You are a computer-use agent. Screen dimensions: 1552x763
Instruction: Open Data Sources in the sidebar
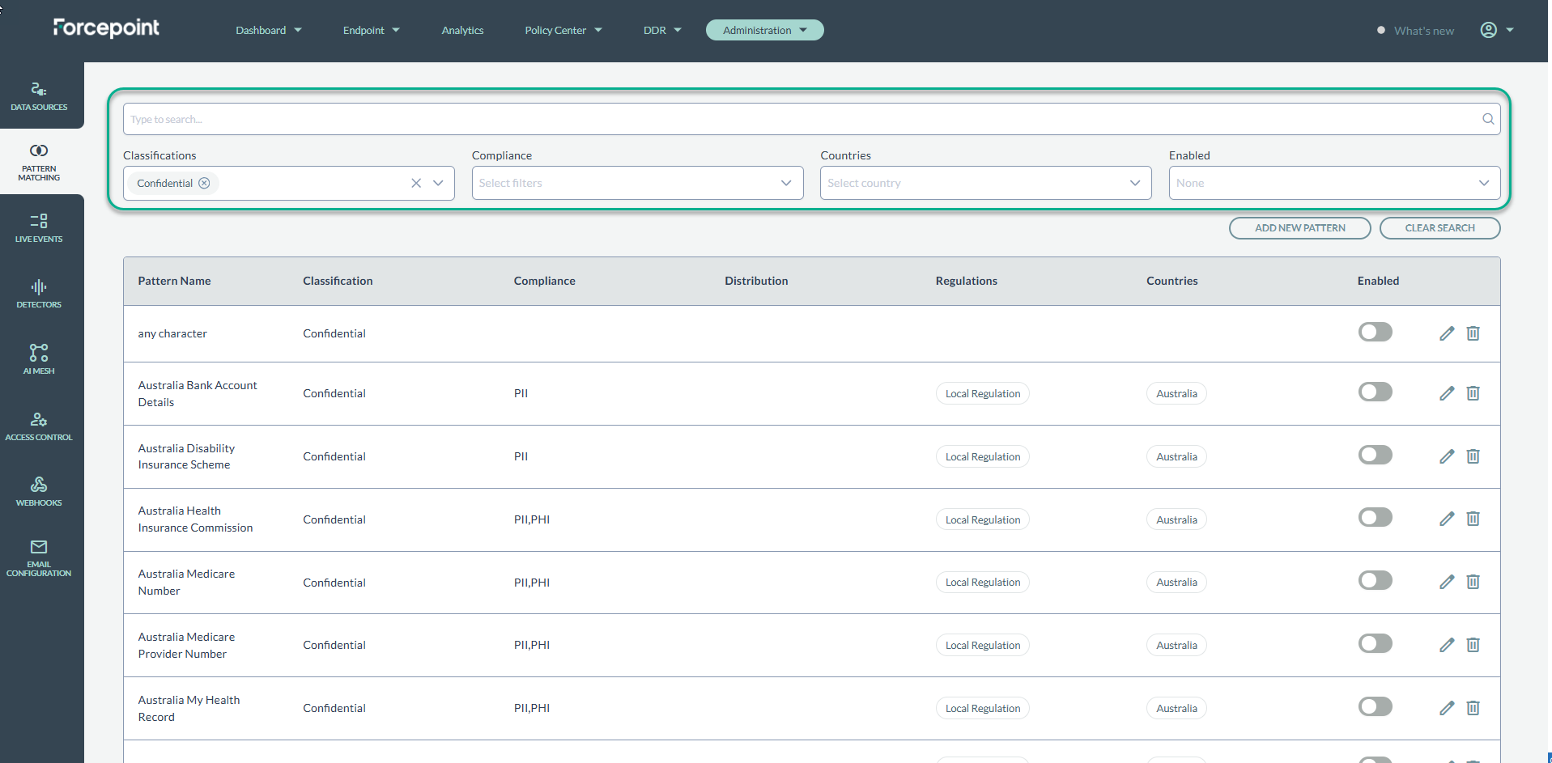pyautogui.click(x=39, y=95)
